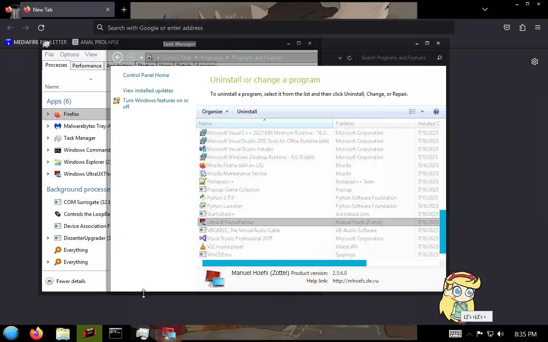The width and height of the screenshot is (548, 342).
Task: Open help via the blue question mark icon
Action: [x=436, y=112]
